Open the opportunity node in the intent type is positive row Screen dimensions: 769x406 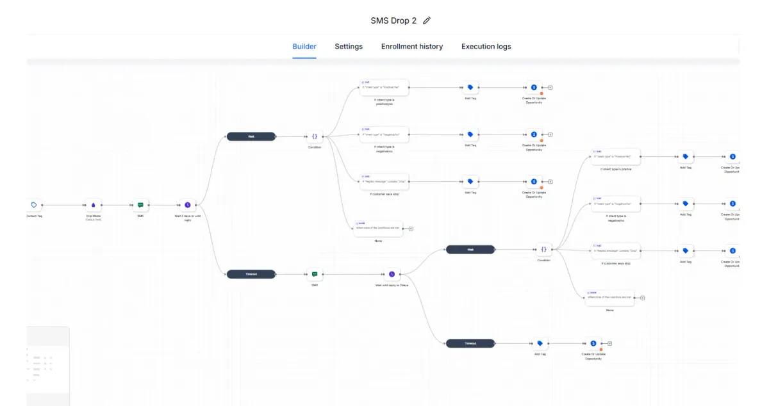(732, 157)
